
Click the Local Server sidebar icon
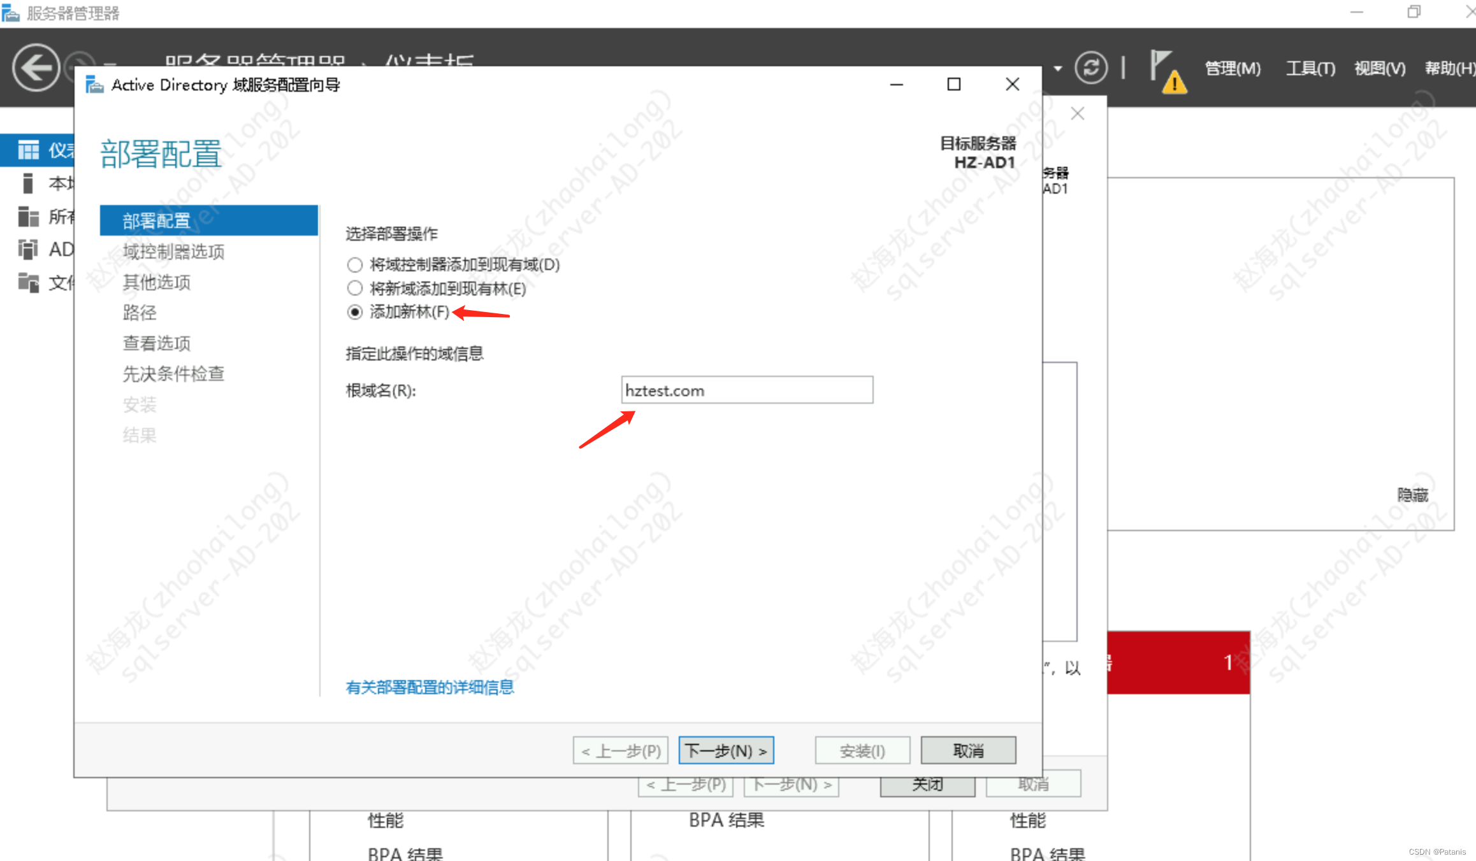pyautogui.click(x=28, y=183)
